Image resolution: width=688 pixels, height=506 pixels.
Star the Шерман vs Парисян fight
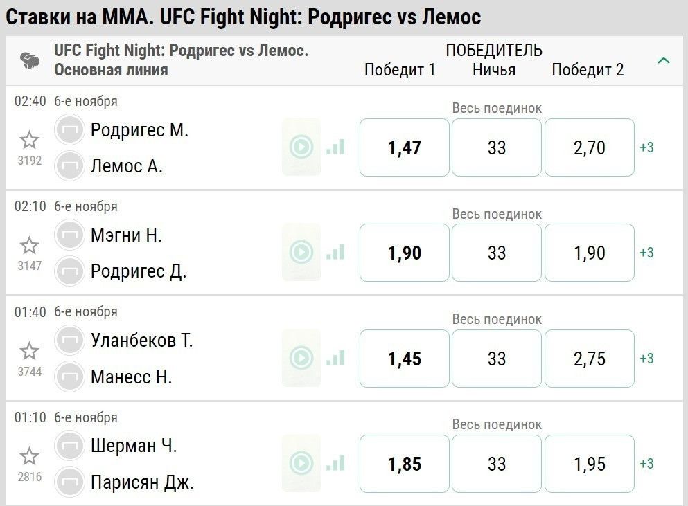(29, 456)
